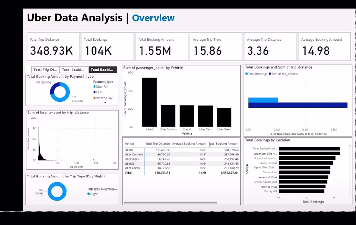Click the dark blue trip distance bar
This screenshot has width=356, height=225.
[298, 105]
